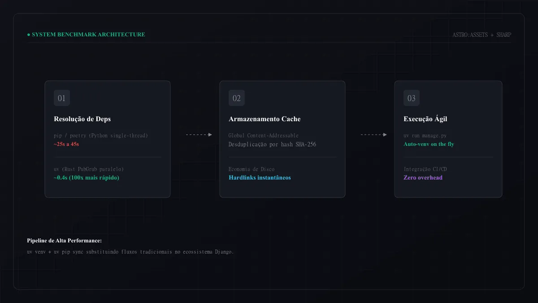Image resolution: width=538 pixels, height=303 pixels.
Task: Click the SYSTEM BENCHMARK ARCHITECTURE title
Action: point(88,35)
